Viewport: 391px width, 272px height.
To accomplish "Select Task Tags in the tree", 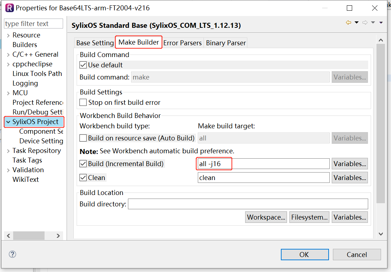I will tap(27, 160).
